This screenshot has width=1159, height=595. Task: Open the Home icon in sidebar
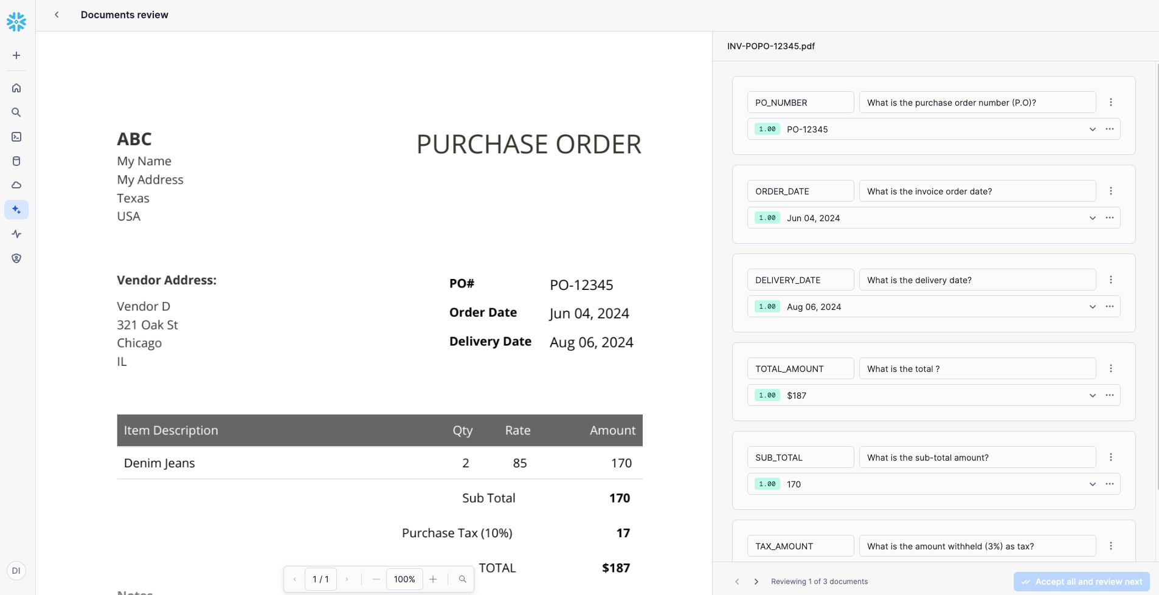click(16, 88)
